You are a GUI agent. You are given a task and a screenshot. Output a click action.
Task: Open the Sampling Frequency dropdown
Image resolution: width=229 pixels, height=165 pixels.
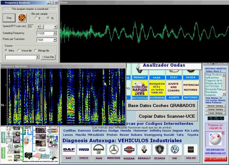(55, 33)
